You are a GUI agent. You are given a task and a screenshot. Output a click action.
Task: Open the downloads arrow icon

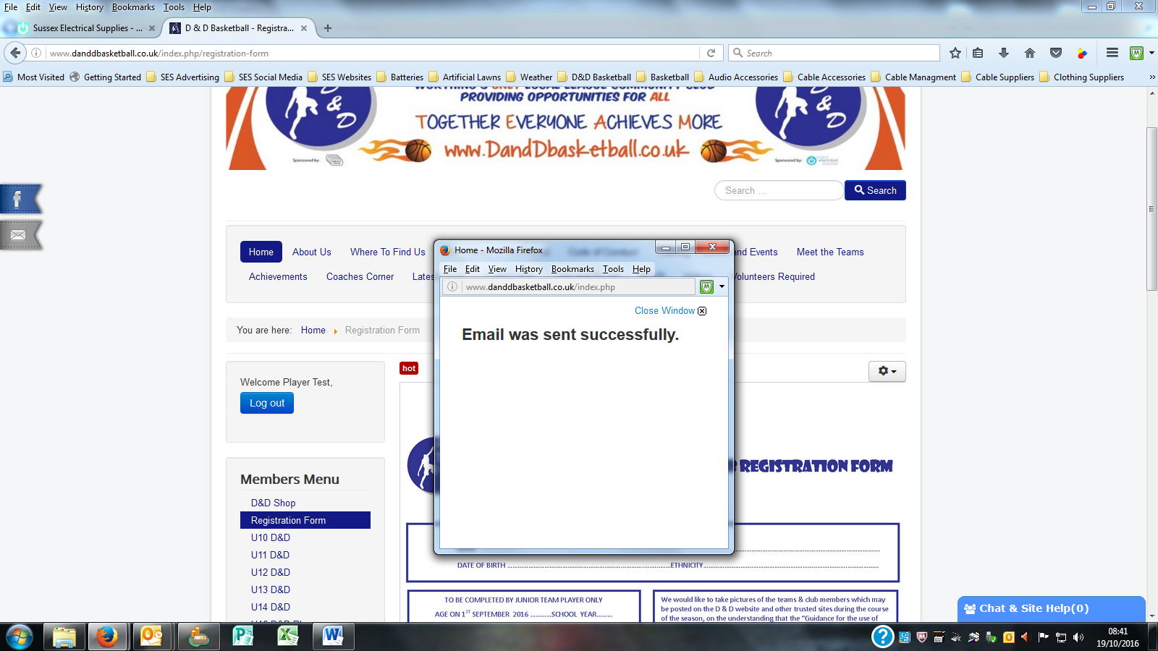[1004, 53]
